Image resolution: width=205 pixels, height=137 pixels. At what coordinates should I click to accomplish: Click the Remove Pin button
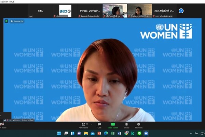coord(17,21)
